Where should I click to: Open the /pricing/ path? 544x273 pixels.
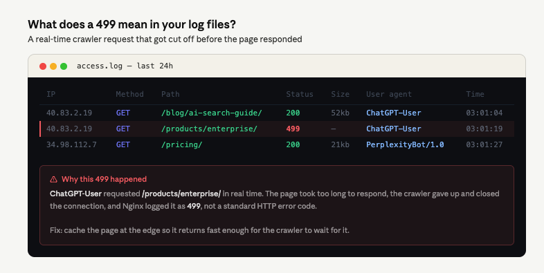pyautogui.click(x=182, y=144)
